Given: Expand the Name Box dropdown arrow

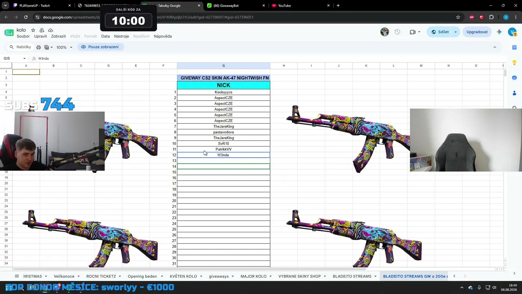Looking at the screenshot, I should point(24,58).
